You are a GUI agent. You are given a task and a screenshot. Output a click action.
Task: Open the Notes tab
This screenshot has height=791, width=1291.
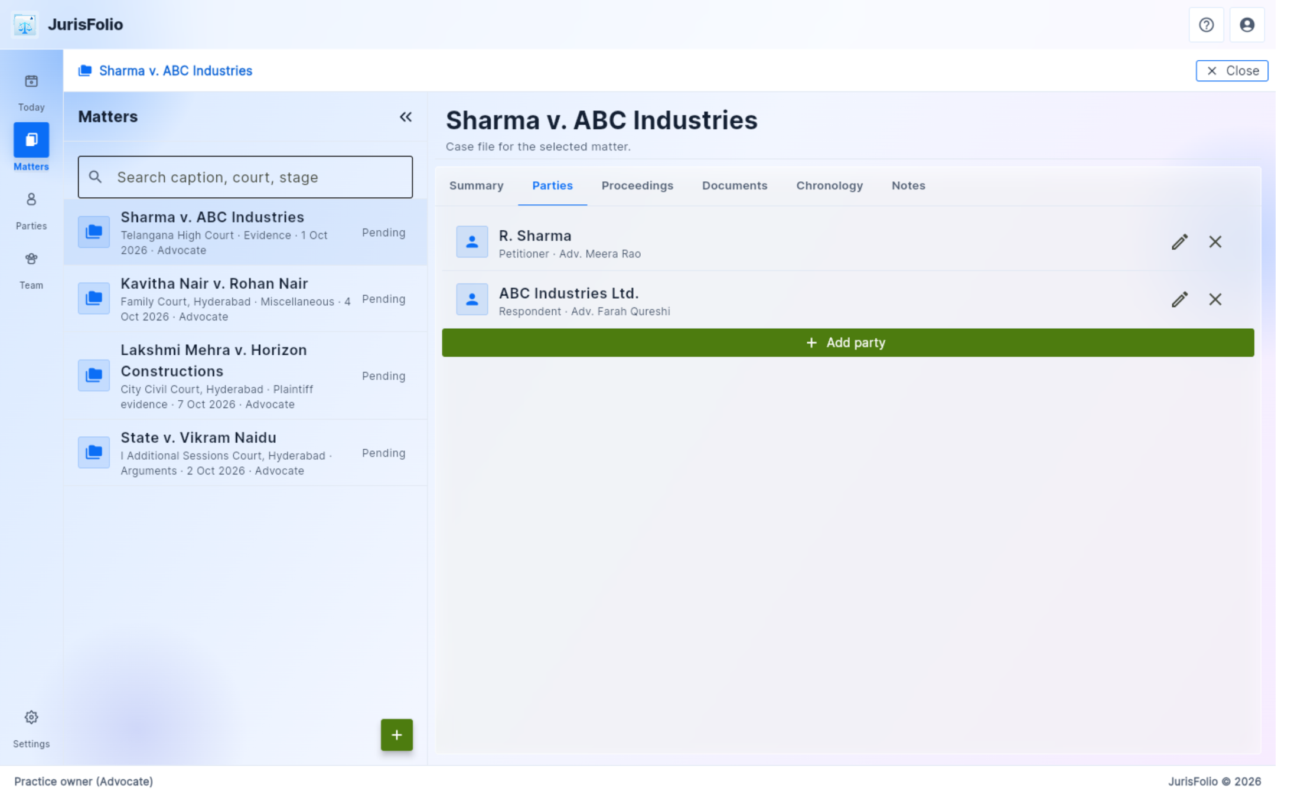(908, 186)
